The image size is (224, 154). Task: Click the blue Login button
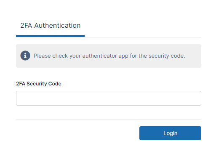(170, 133)
